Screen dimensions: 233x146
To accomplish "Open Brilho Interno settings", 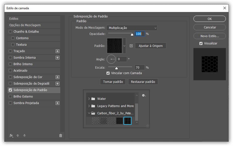I will click(x=23, y=64).
